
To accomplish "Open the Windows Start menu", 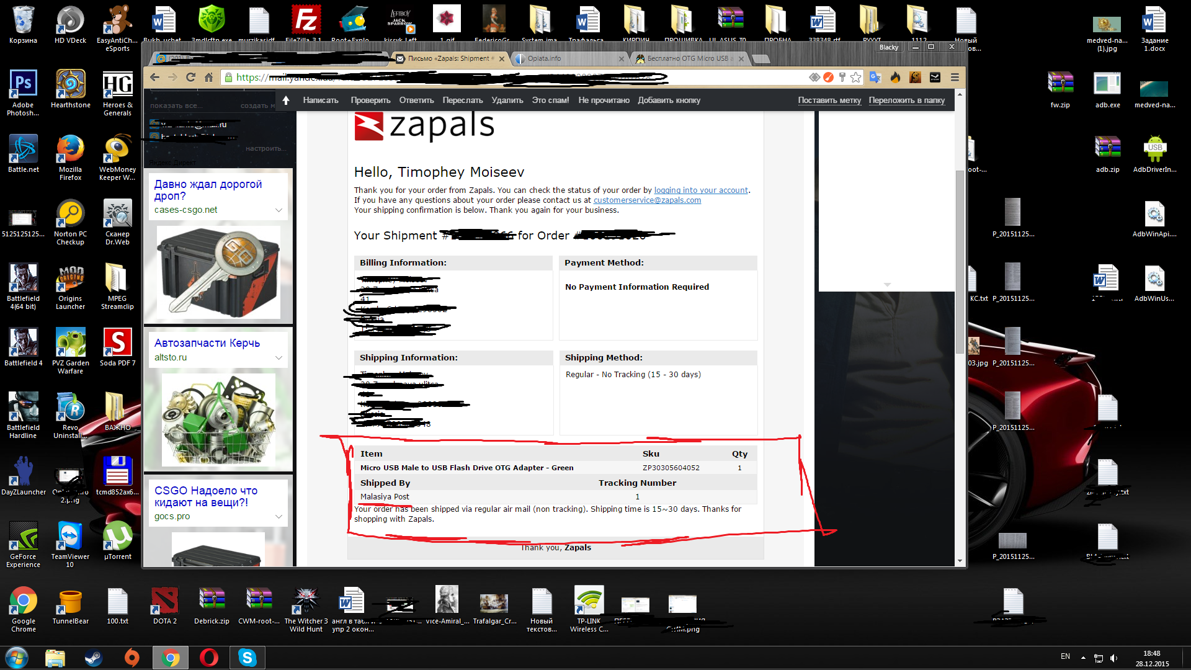I will pyautogui.click(x=17, y=658).
